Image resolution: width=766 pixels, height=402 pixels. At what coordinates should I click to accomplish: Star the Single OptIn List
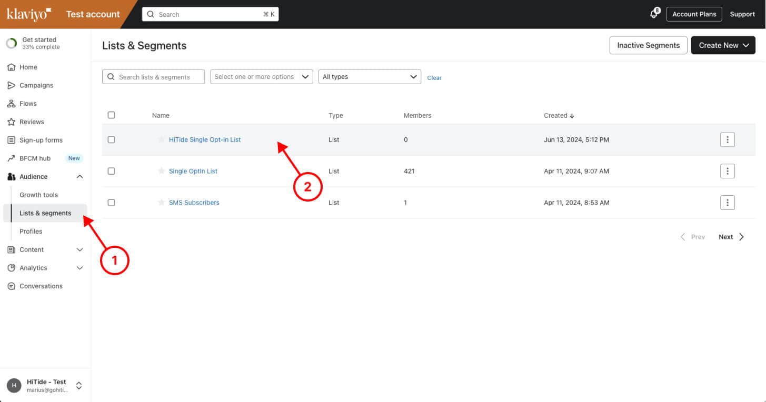tap(162, 171)
